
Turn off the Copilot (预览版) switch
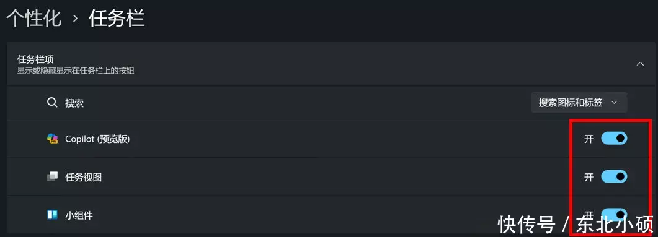click(x=614, y=138)
